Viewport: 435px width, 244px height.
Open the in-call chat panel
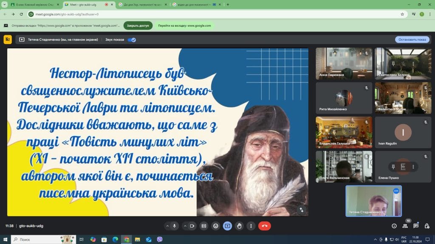coord(416,226)
